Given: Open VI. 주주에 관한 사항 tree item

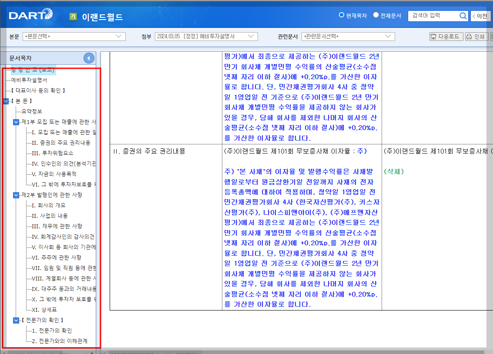Looking at the screenshot, I should click(57, 257).
